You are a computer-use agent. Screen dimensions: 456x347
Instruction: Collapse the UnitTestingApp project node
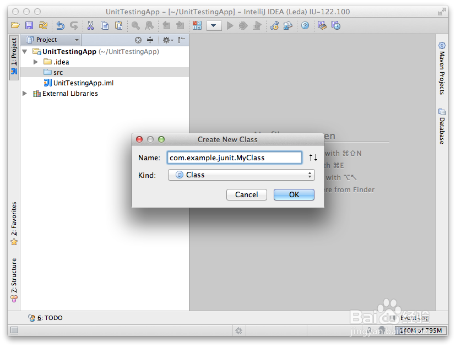[24, 51]
